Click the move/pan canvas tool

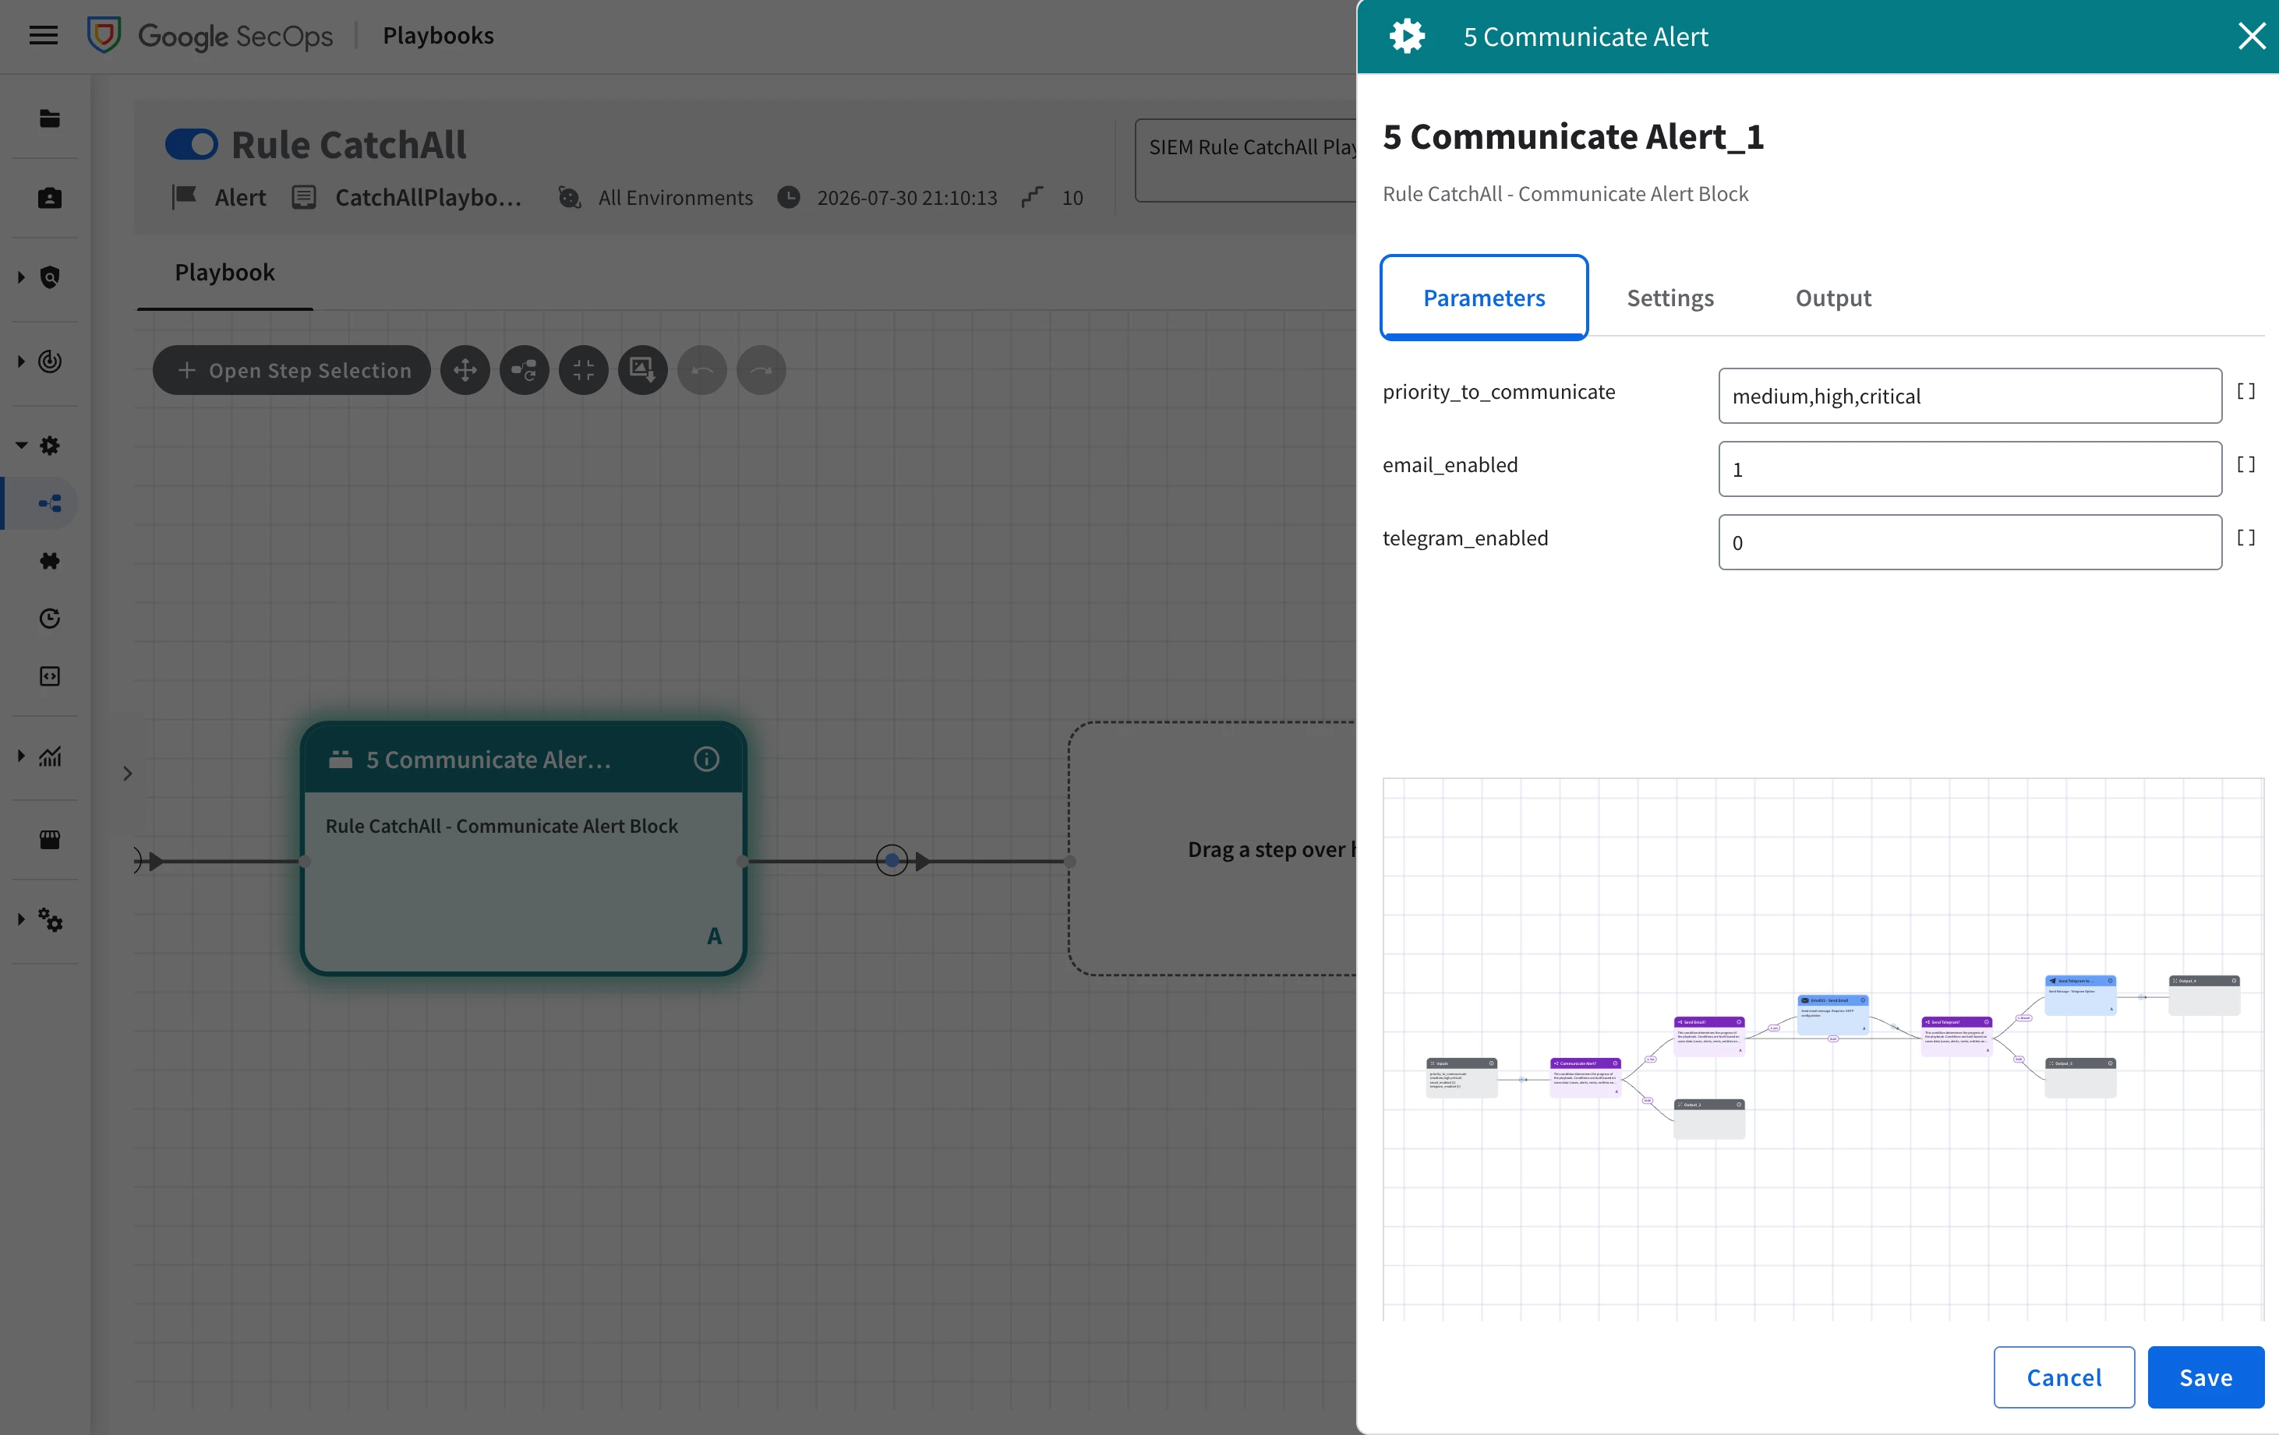tap(465, 370)
